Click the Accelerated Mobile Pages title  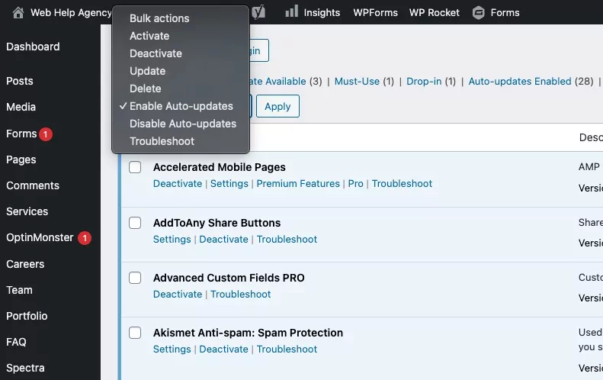pyautogui.click(x=220, y=167)
